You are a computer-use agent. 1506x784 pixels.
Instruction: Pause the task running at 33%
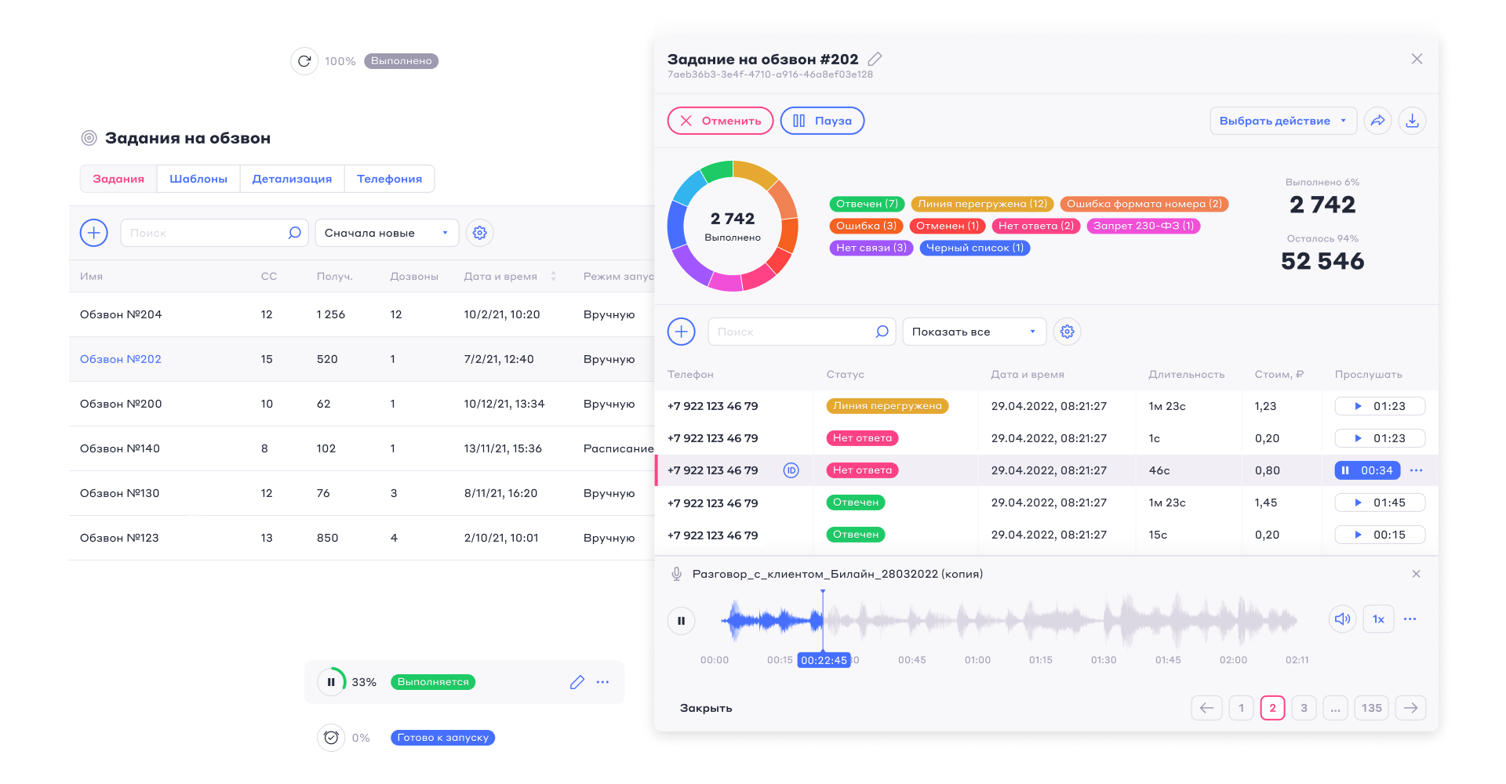[331, 682]
